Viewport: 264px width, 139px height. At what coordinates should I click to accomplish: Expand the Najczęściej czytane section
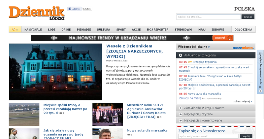(181, 114)
